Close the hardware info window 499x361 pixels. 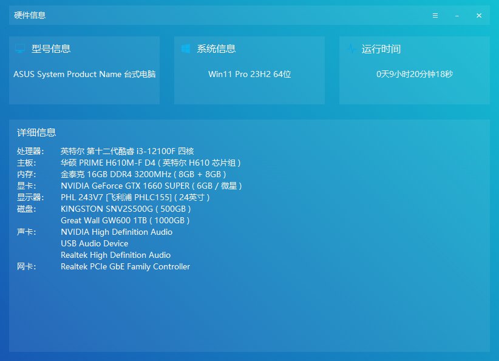tap(479, 16)
